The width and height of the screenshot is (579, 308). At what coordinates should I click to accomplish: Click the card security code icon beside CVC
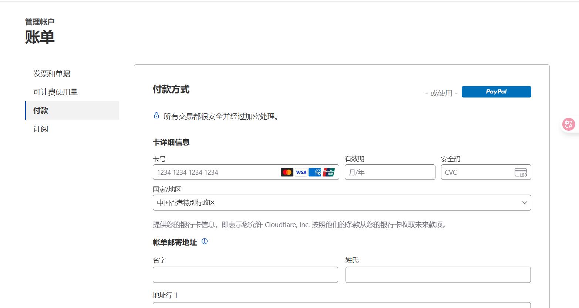pyautogui.click(x=521, y=172)
